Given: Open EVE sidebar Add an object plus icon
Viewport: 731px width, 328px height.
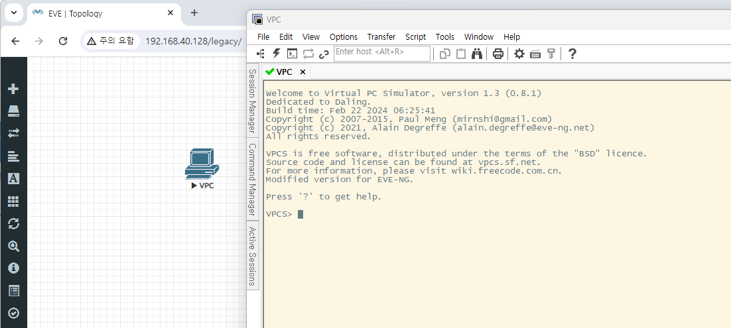Looking at the screenshot, I should click(x=13, y=89).
